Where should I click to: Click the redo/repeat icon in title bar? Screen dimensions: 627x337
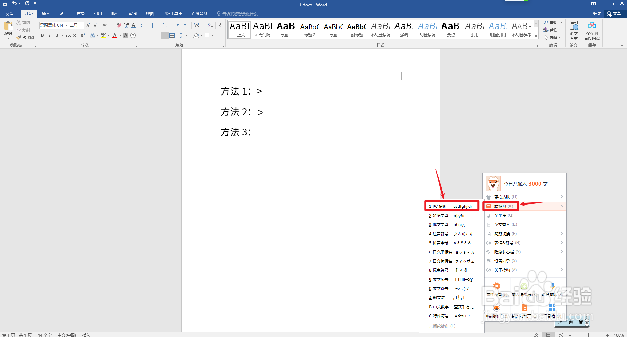(x=27, y=3)
